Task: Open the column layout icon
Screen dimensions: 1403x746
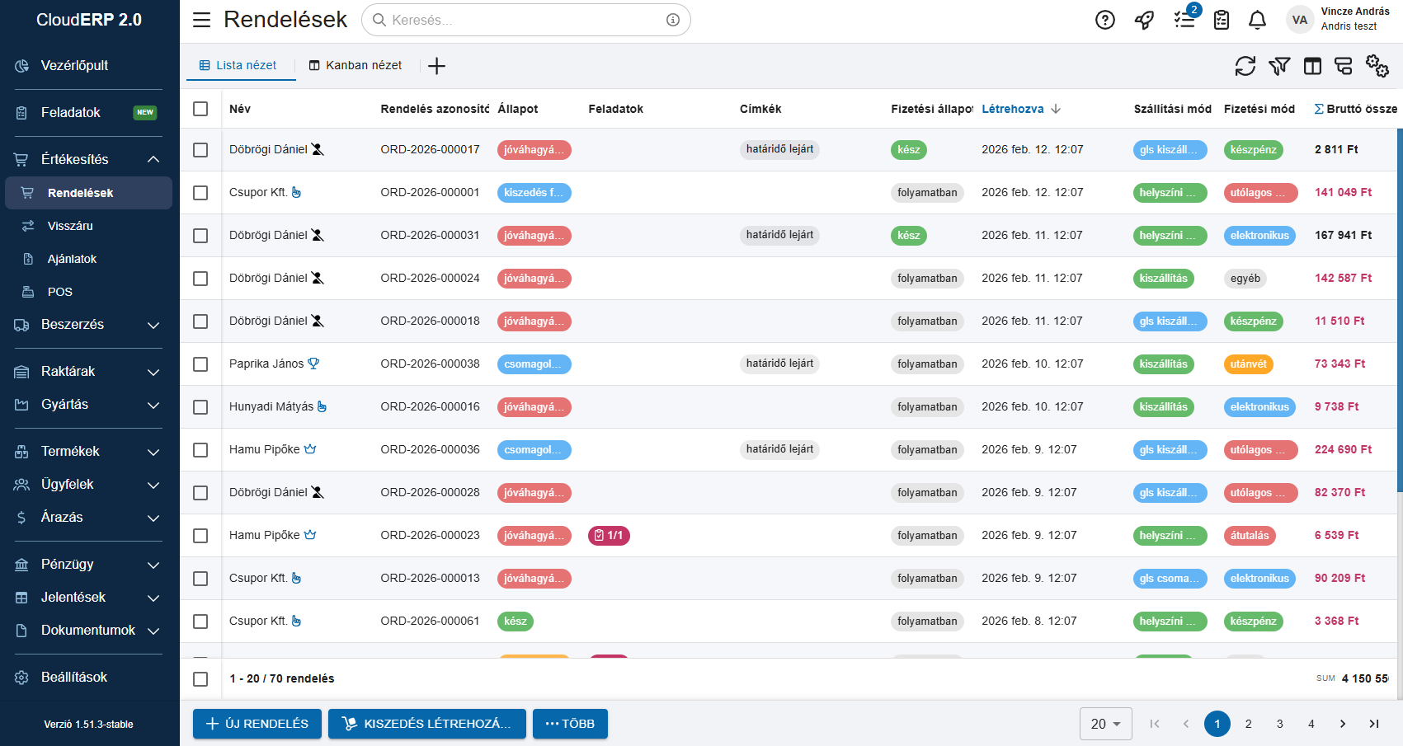Action: pyautogui.click(x=1311, y=66)
